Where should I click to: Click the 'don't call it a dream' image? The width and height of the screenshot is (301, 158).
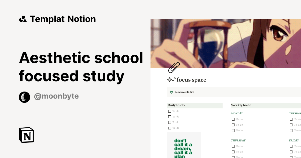[184, 145]
